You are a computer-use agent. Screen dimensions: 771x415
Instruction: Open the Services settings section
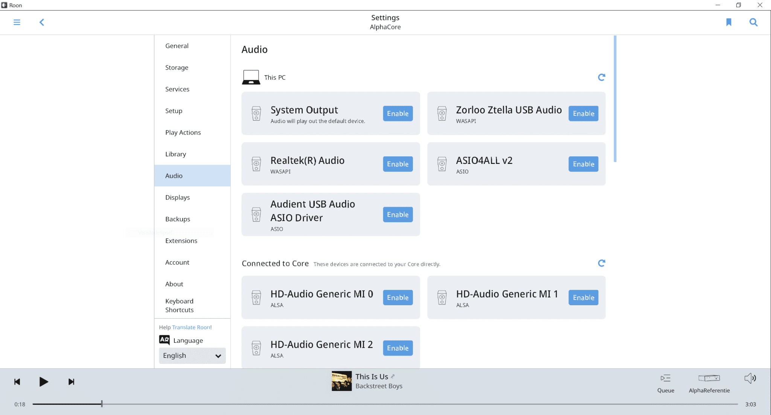click(192, 89)
